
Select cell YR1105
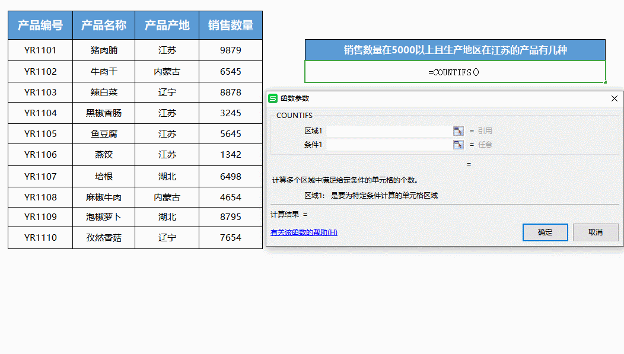(x=40, y=133)
